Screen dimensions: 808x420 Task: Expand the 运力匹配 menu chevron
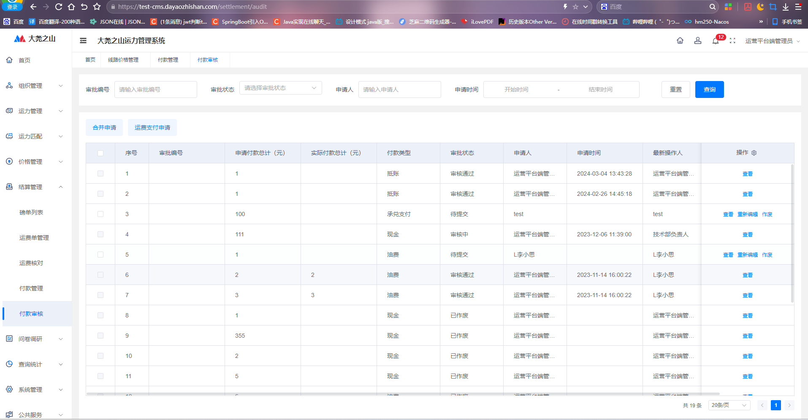tap(61, 136)
